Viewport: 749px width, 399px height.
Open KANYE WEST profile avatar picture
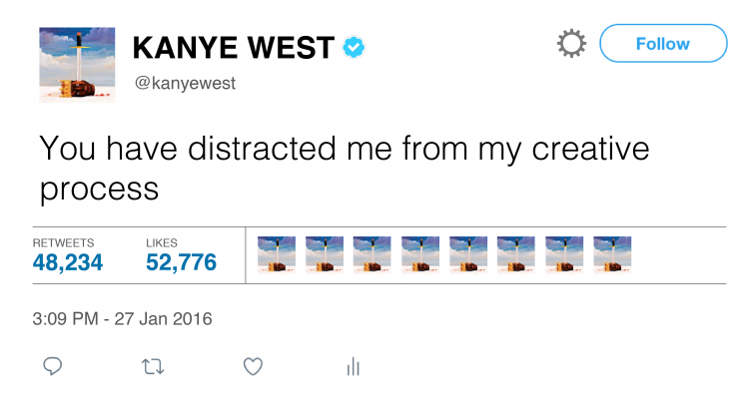(77, 65)
